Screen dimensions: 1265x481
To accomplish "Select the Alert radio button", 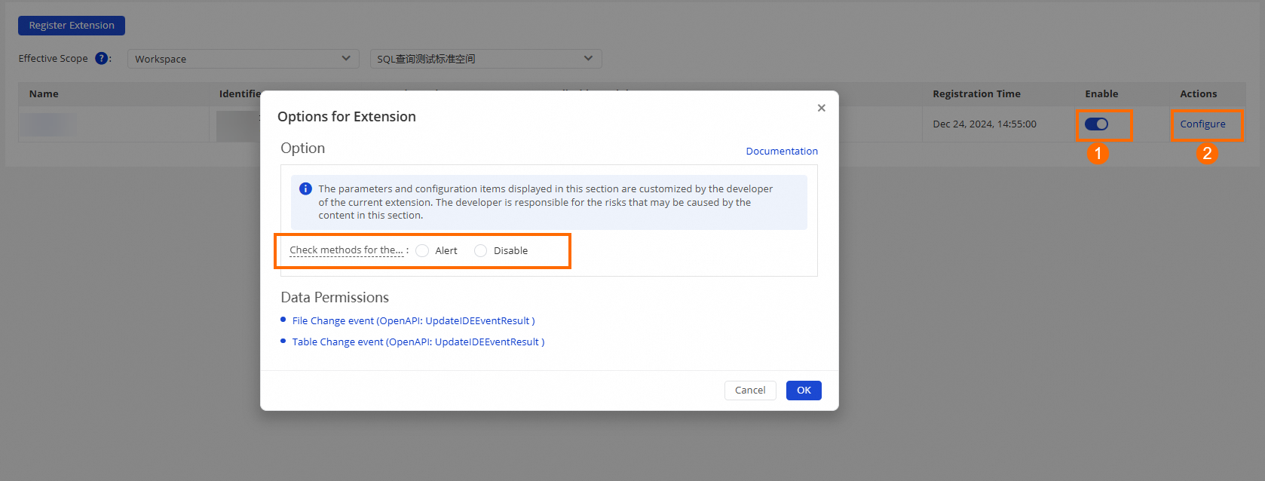I will pyautogui.click(x=422, y=251).
